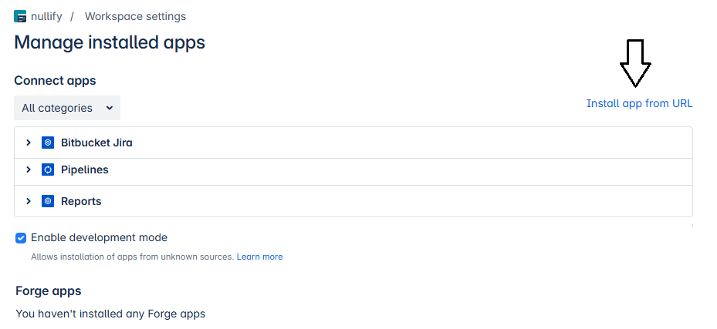Click the Reports app icon
The image size is (717, 329).
pyautogui.click(x=48, y=201)
